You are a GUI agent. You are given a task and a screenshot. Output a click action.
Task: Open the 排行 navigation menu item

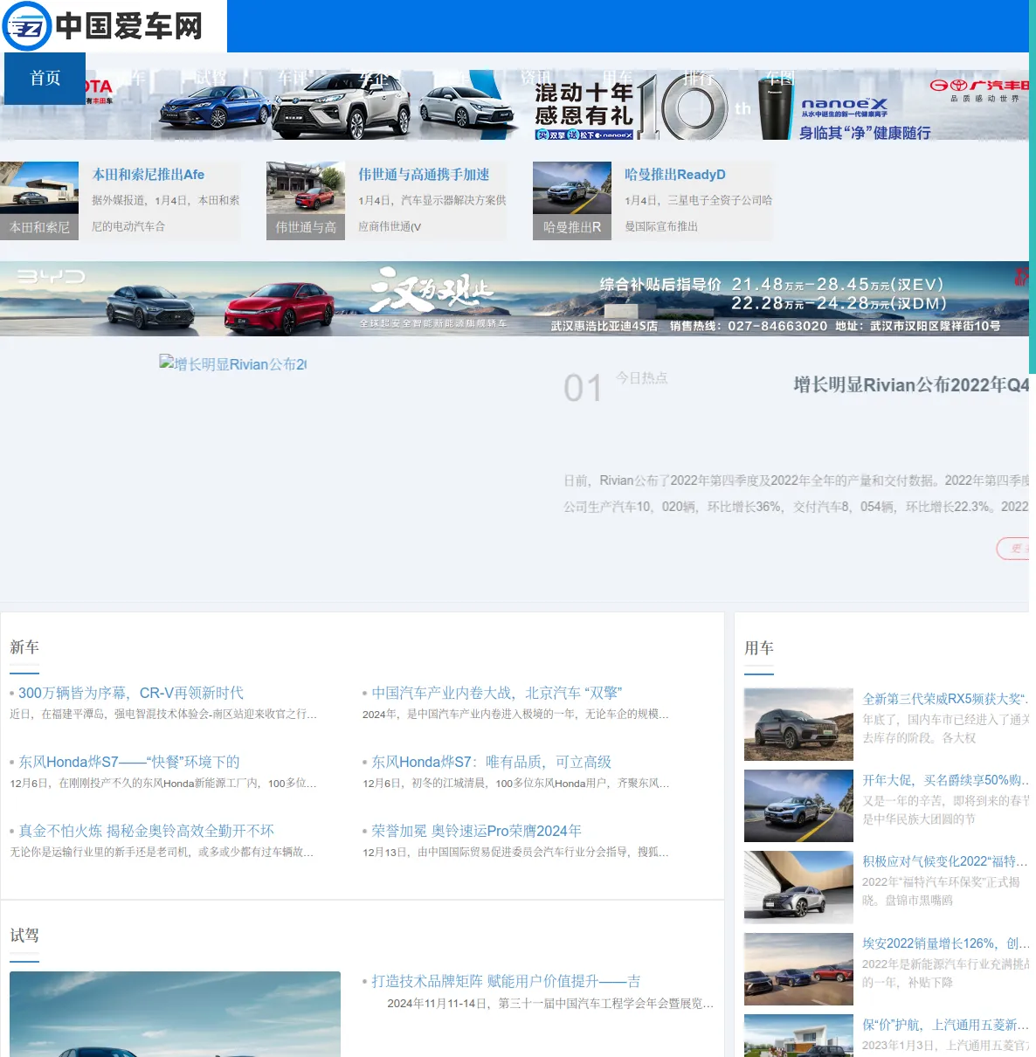click(699, 79)
